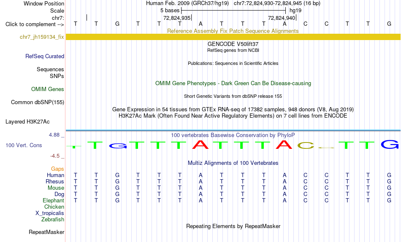Click Repeating Elements by RepeatMasker title
This screenshot has height=242, width=401.
pyautogui.click(x=233, y=226)
